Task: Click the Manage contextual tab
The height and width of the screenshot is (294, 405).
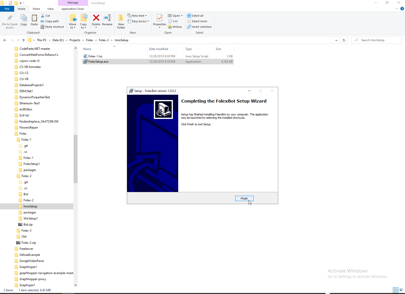Action: (x=73, y=3)
